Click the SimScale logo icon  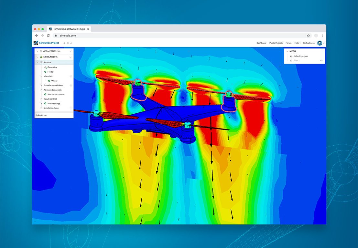(36, 43)
